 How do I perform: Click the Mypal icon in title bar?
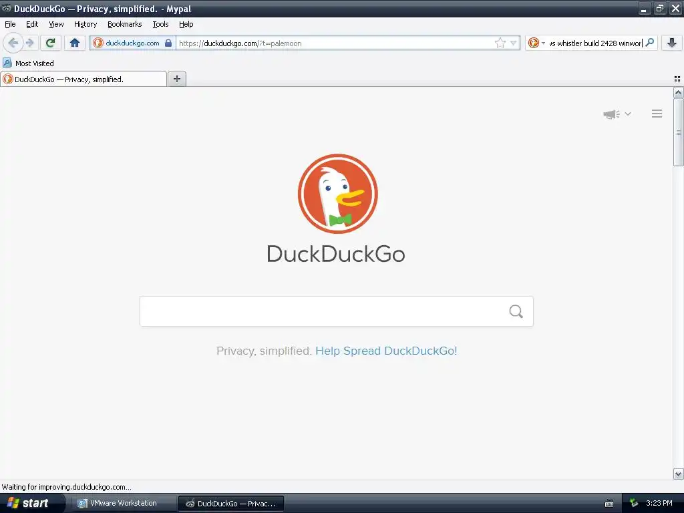point(7,8)
